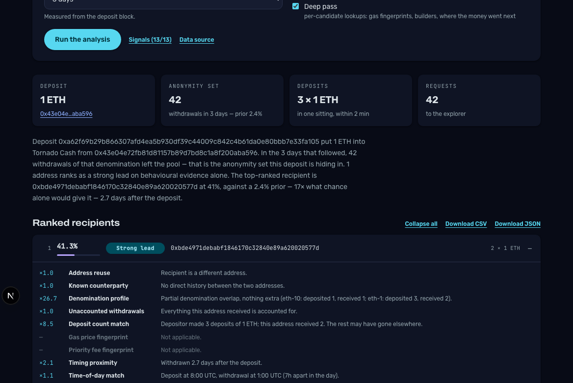Click 'withdrawals in 3 days — prior 2.4%'
This screenshot has width=573, height=383.
point(215,114)
